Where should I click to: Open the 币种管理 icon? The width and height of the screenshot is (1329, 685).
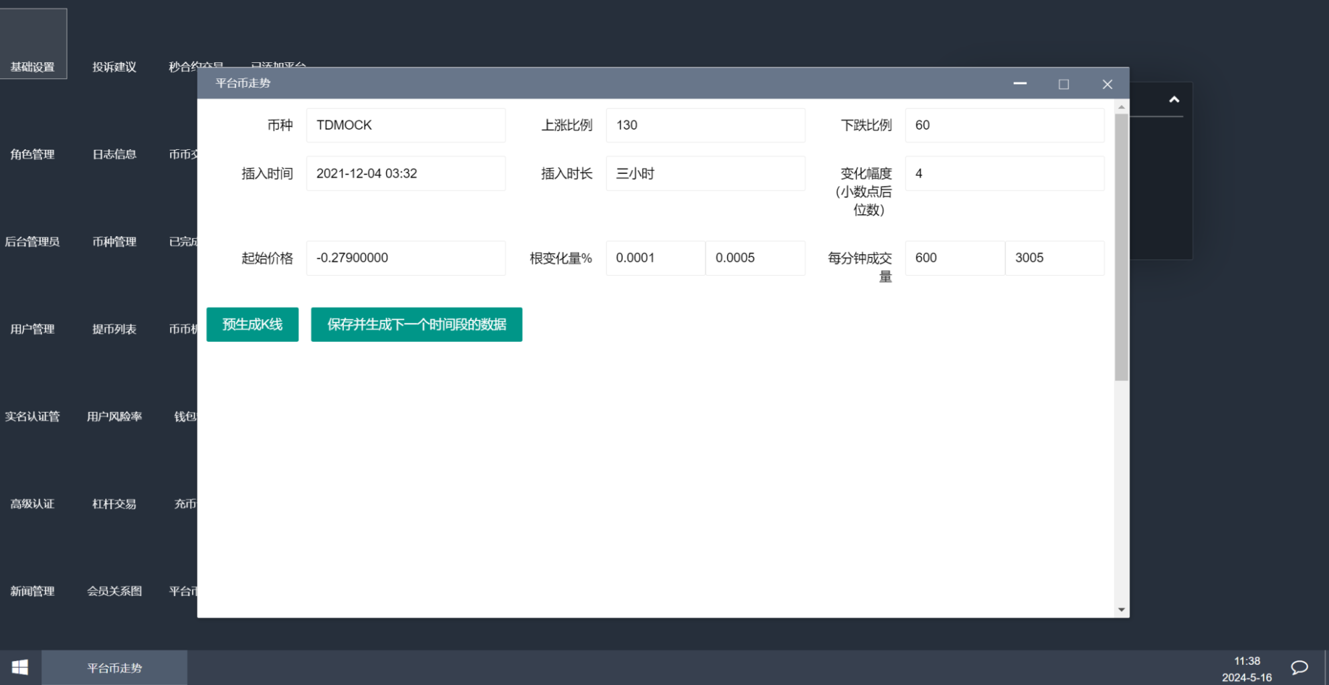(x=114, y=241)
